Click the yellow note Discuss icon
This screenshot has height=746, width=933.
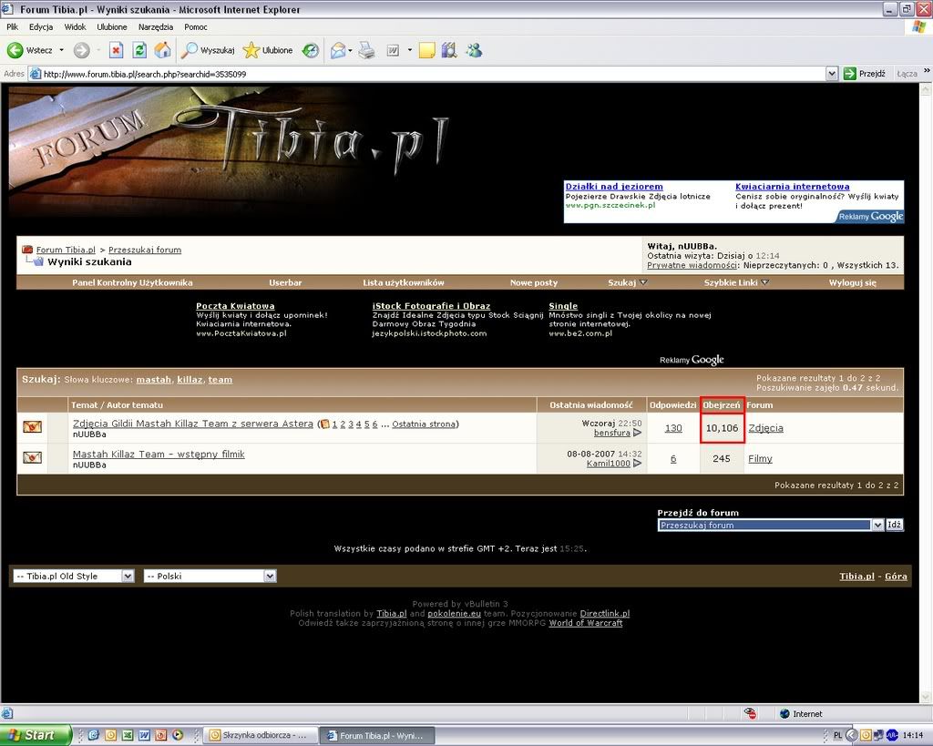(x=426, y=51)
